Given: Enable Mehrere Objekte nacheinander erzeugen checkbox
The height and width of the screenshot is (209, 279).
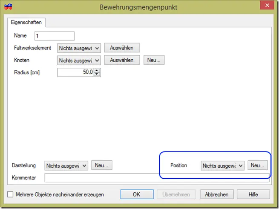Looking at the screenshot, I should coord(10,194).
